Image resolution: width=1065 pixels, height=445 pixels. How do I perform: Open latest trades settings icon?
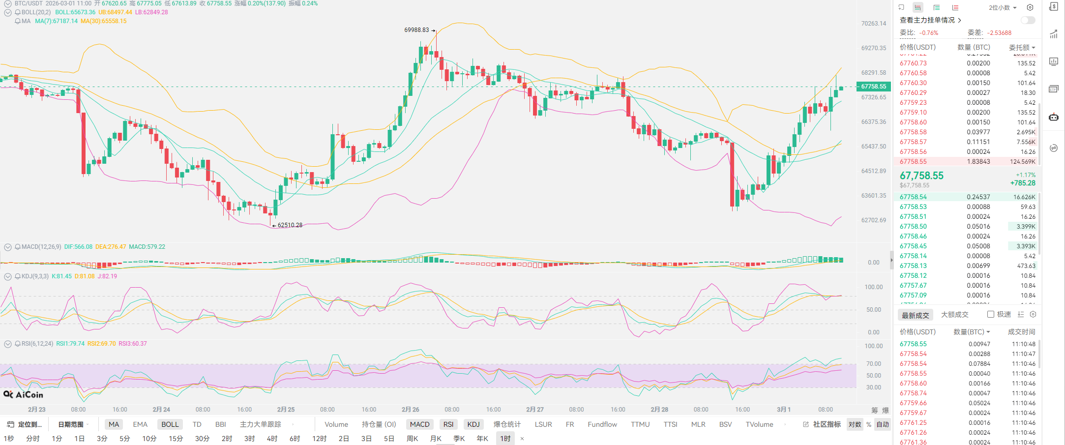point(1033,314)
